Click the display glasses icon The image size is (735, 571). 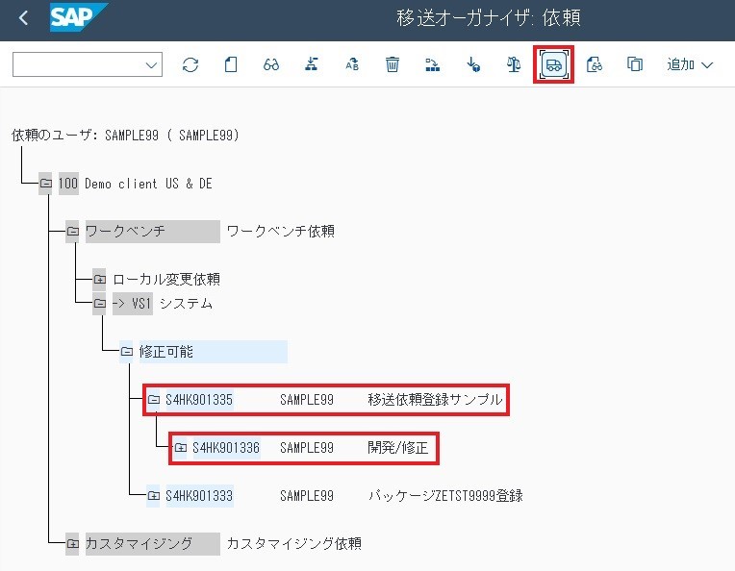coord(271,64)
